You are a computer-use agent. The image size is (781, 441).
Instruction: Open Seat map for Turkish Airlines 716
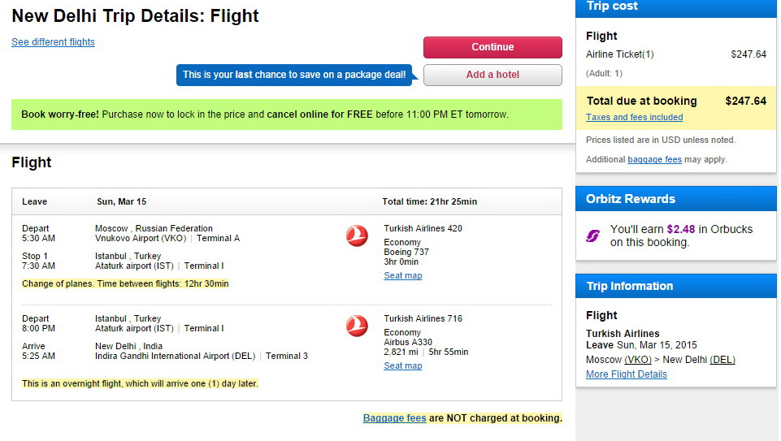(402, 366)
